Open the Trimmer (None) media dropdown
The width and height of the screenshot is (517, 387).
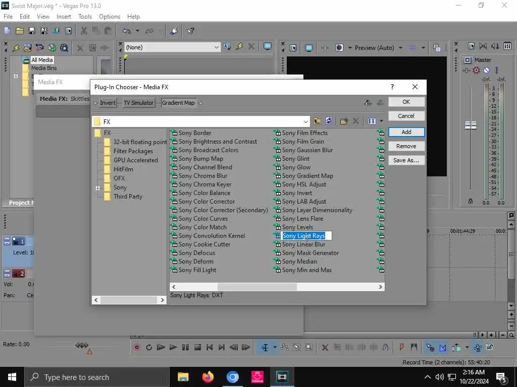click(x=172, y=47)
